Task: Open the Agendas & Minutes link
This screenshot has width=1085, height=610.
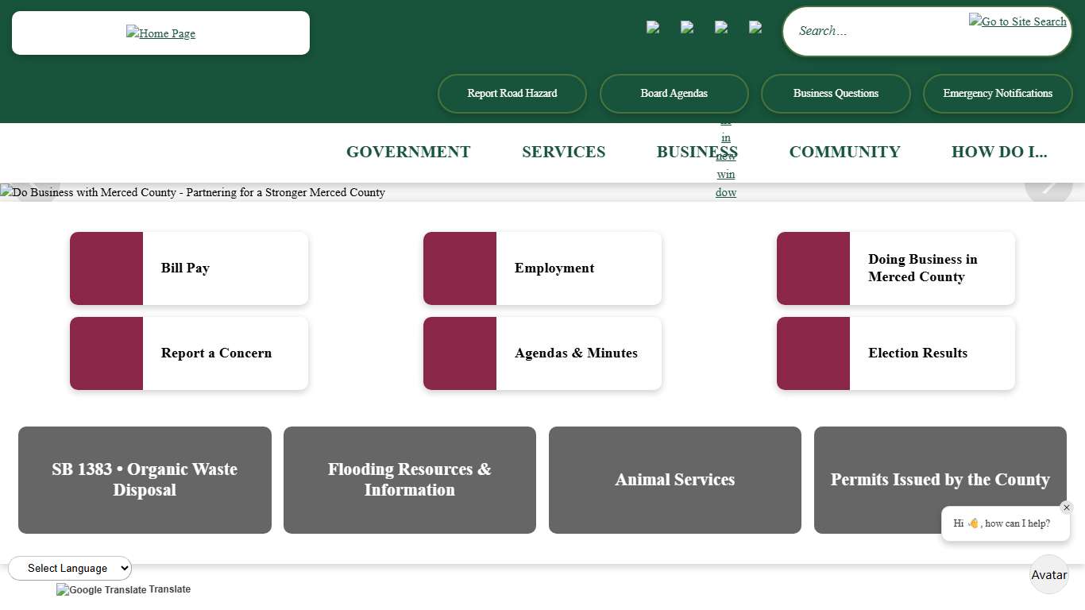Action: (x=576, y=353)
